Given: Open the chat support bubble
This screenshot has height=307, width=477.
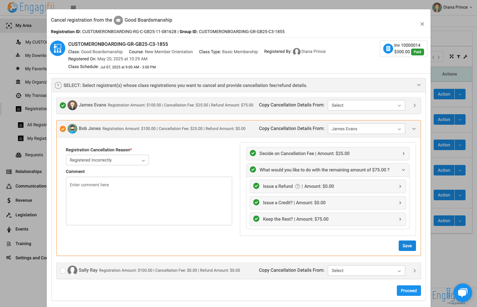Looking at the screenshot, I should click(x=462, y=292).
